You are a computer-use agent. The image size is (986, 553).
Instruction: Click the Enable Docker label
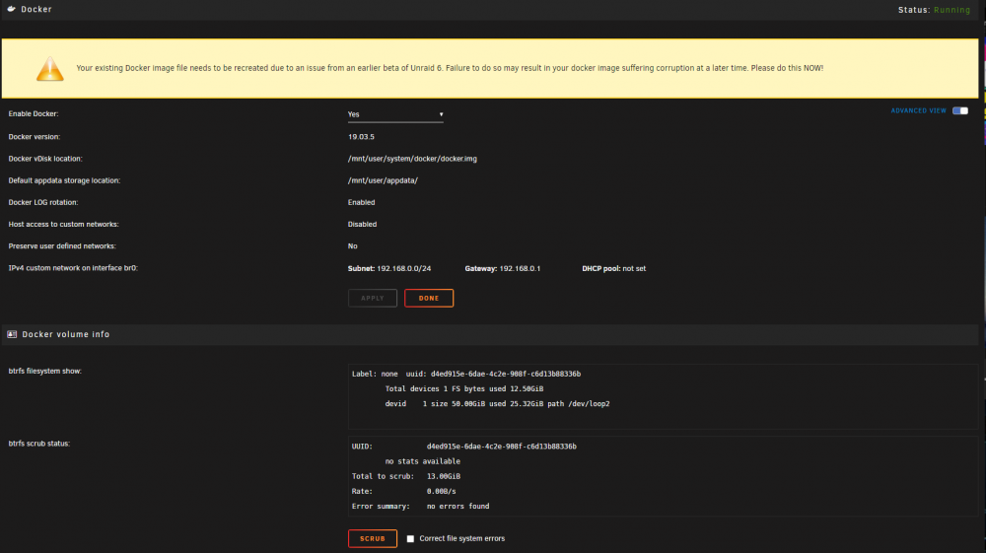(x=34, y=113)
